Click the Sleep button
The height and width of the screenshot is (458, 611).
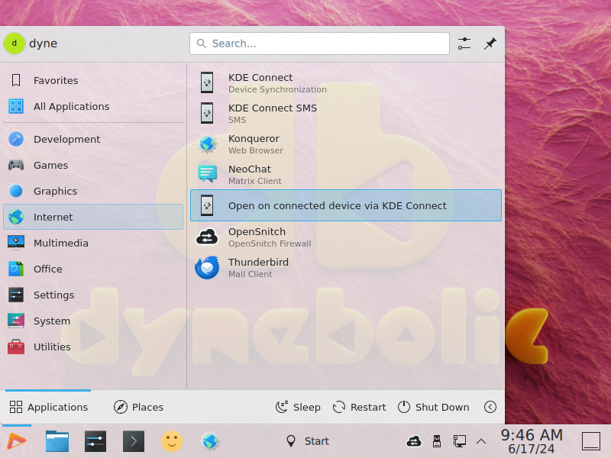click(298, 407)
